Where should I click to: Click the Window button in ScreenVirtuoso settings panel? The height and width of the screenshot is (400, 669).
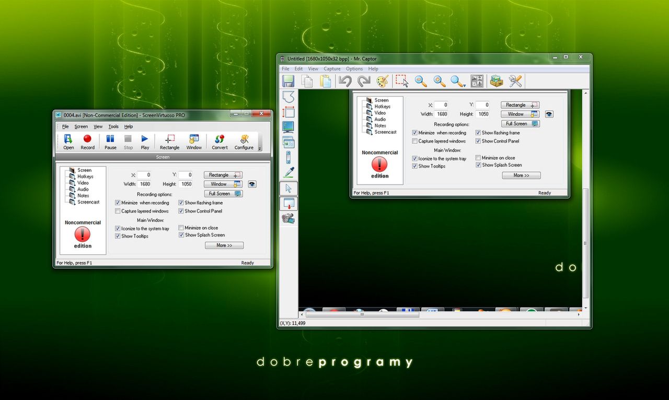click(223, 184)
